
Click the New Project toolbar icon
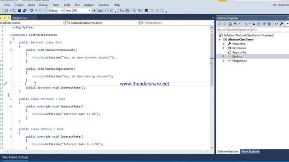click(6, 11)
